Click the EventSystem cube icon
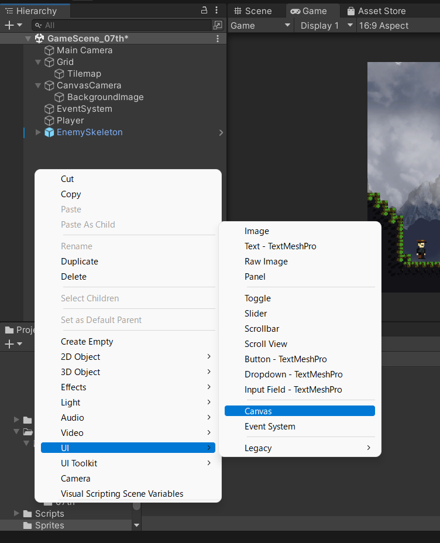 pos(49,109)
